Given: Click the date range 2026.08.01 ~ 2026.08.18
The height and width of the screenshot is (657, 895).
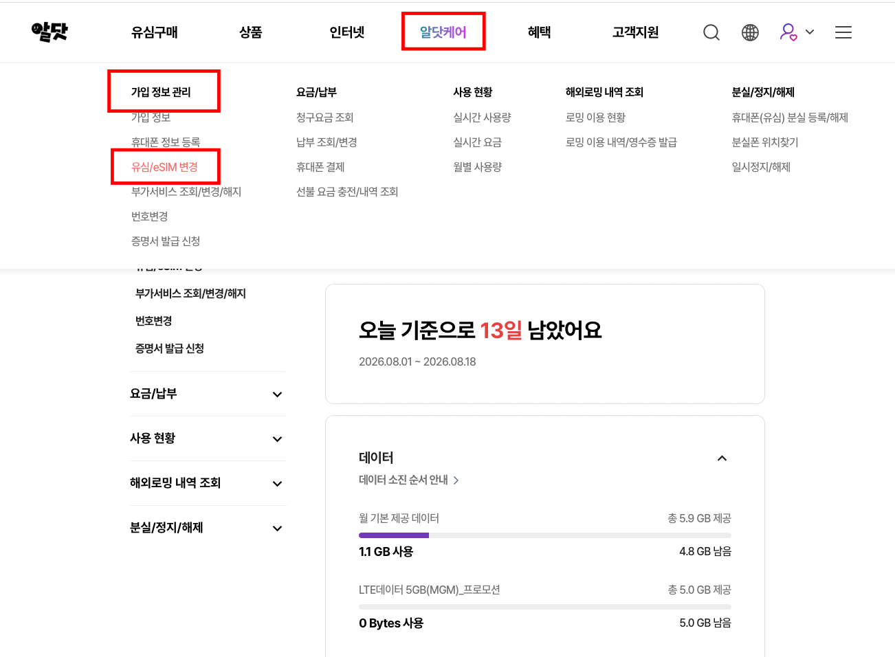Looking at the screenshot, I should coord(417,361).
